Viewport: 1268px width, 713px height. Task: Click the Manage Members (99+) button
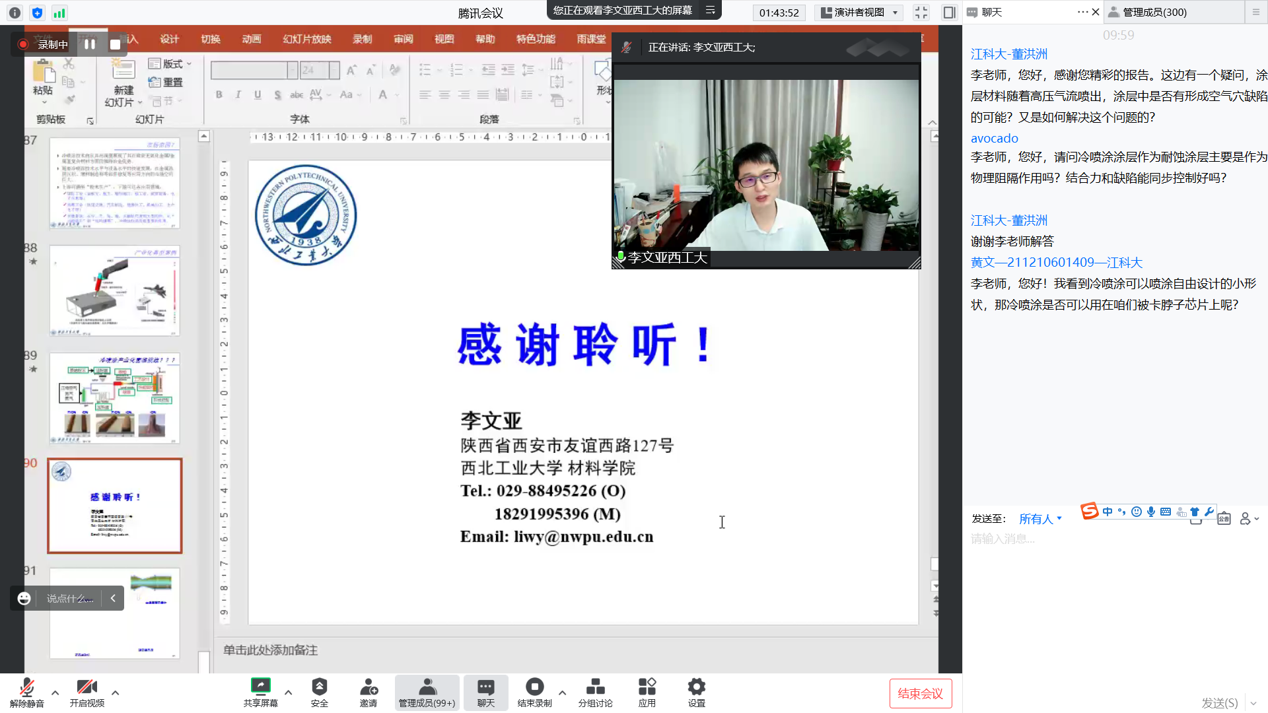[427, 692]
